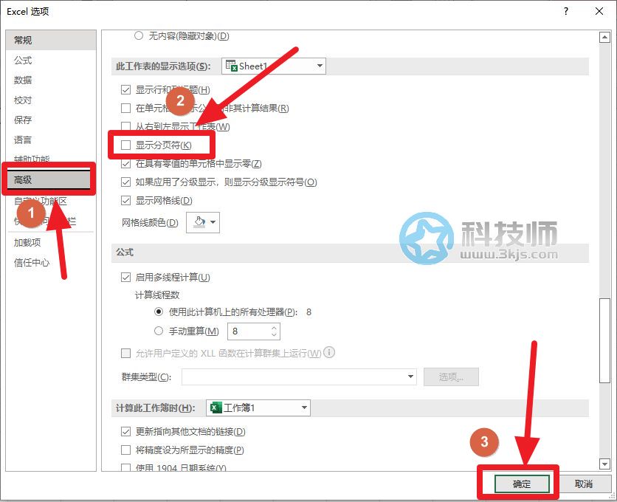This screenshot has height=502, width=617.
Task: Click the 此工作表的显示选项 label
Action: pyautogui.click(x=163, y=66)
